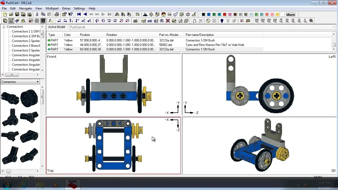This screenshot has width=338, height=190.
Task: Open the Edit menu
Action: click(13, 8)
